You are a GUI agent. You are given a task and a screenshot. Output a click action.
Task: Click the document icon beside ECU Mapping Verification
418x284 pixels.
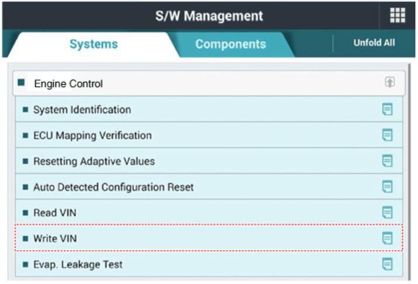387,136
